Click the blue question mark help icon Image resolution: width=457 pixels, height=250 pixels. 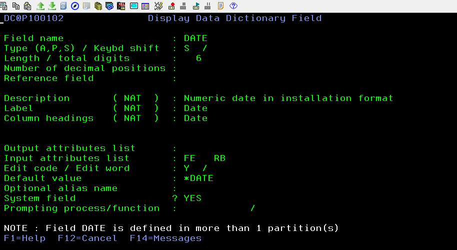tap(233, 6)
